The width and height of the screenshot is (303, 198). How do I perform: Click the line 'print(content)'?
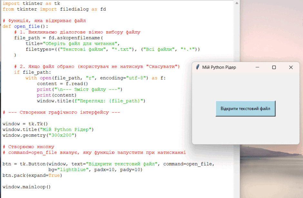point(57,95)
